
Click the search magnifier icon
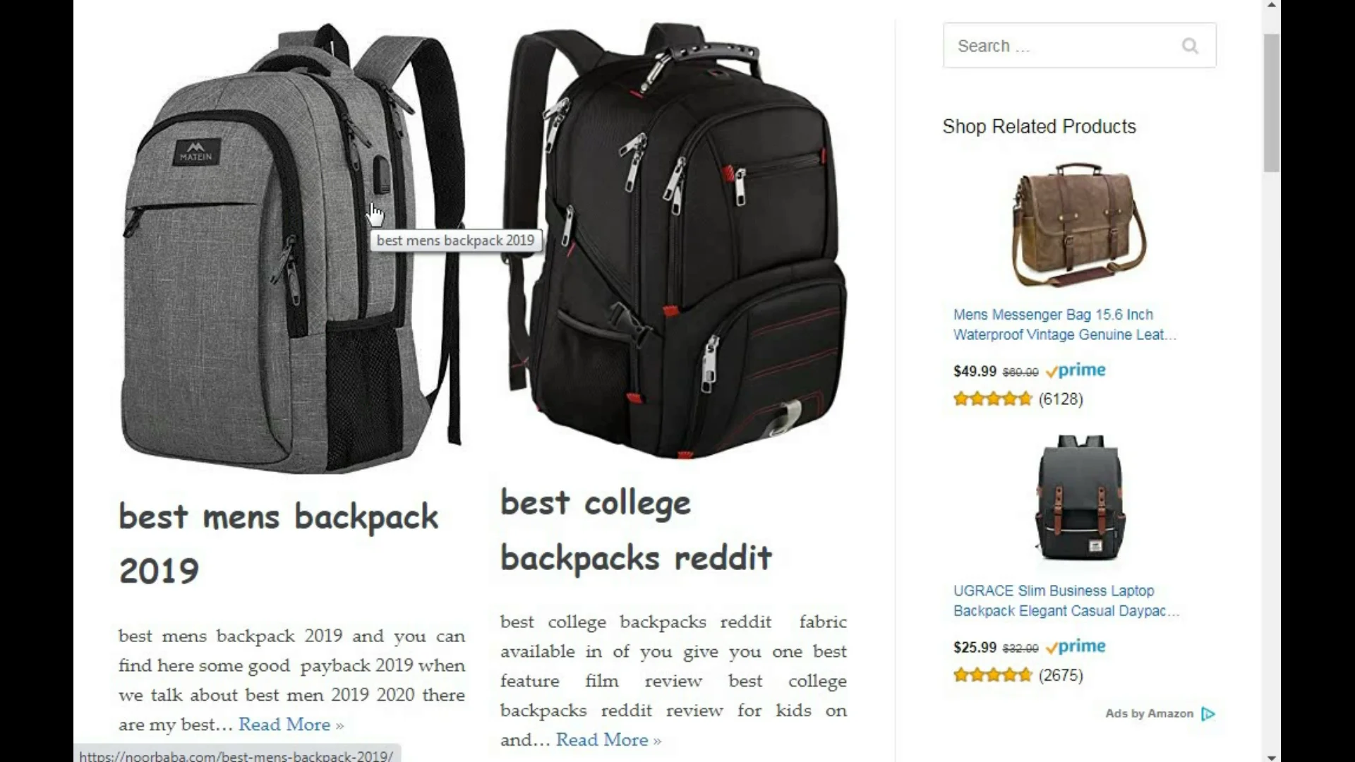click(1190, 46)
